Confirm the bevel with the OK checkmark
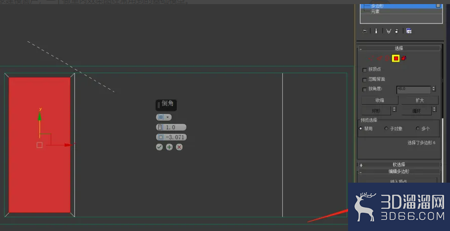450x231 pixels. [160, 147]
